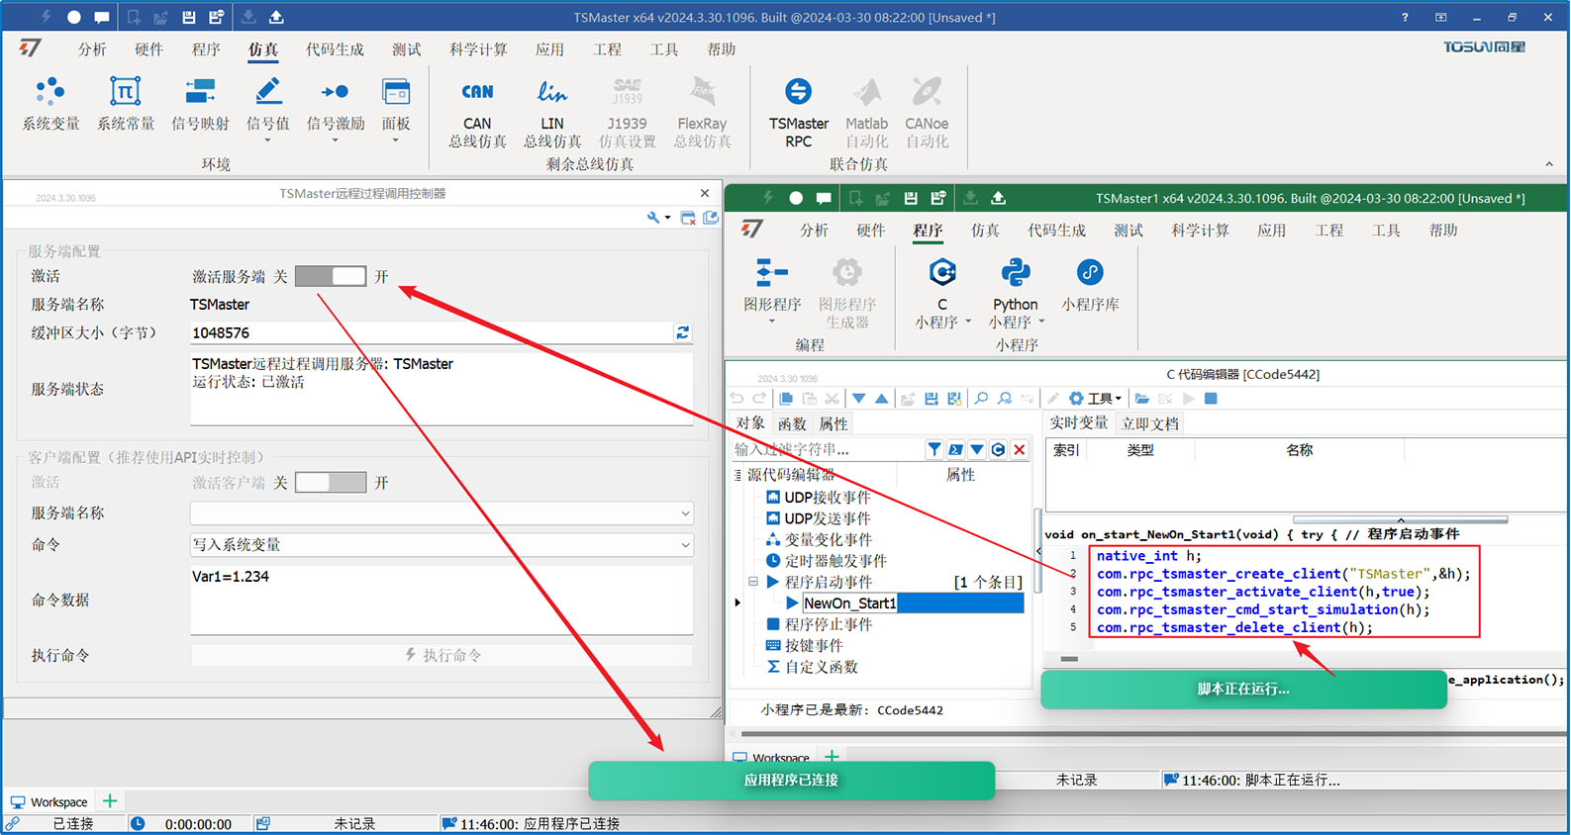The height and width of the screenshot is (835, 1571).
Task: Click the refresh icon beside buffer size
Action: [682, 332]
